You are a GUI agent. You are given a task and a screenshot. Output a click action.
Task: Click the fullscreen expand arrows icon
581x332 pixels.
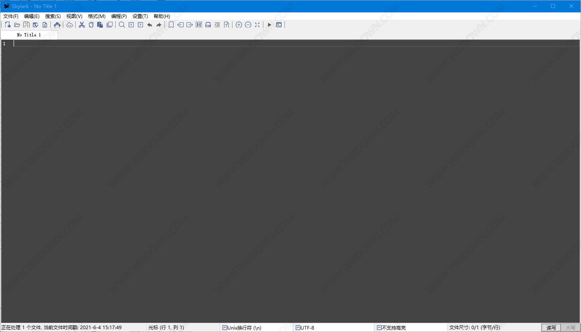pyautogui.click(x=257, y=25)
